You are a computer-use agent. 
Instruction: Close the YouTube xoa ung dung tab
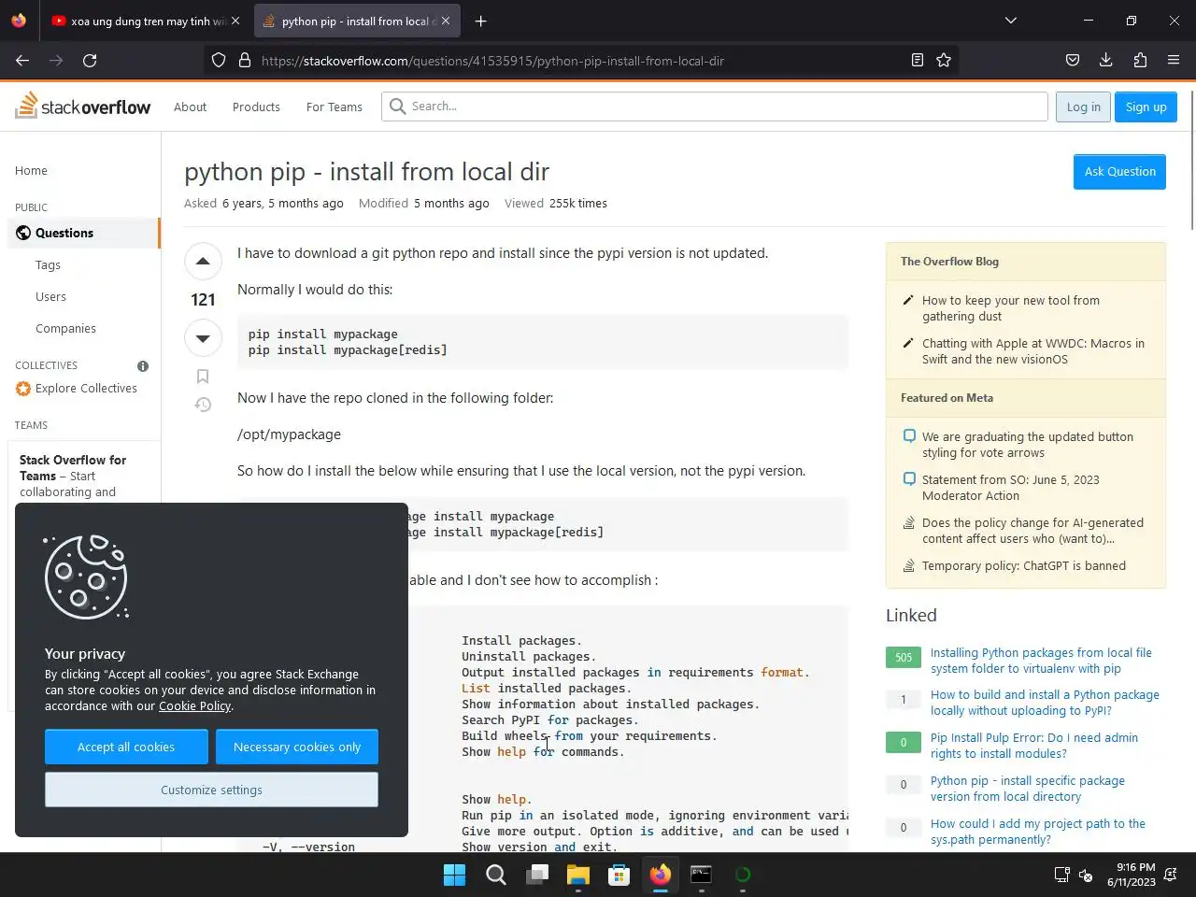click(x=235, y=21)
